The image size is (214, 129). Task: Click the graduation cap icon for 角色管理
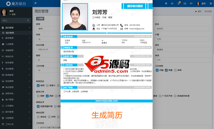(3, 87)
